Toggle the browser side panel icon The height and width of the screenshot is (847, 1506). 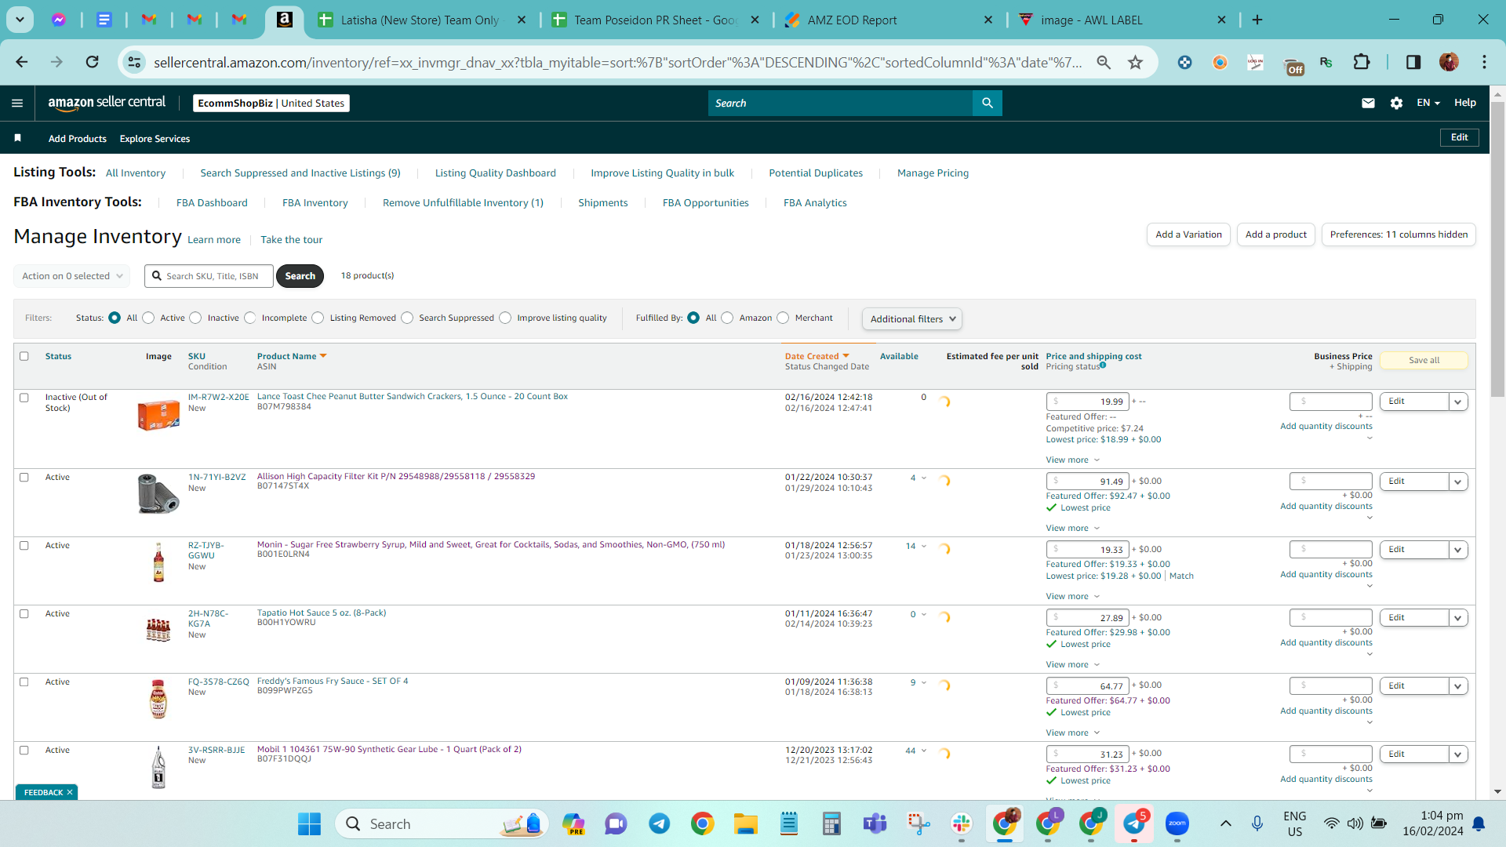click(1413, 62)
